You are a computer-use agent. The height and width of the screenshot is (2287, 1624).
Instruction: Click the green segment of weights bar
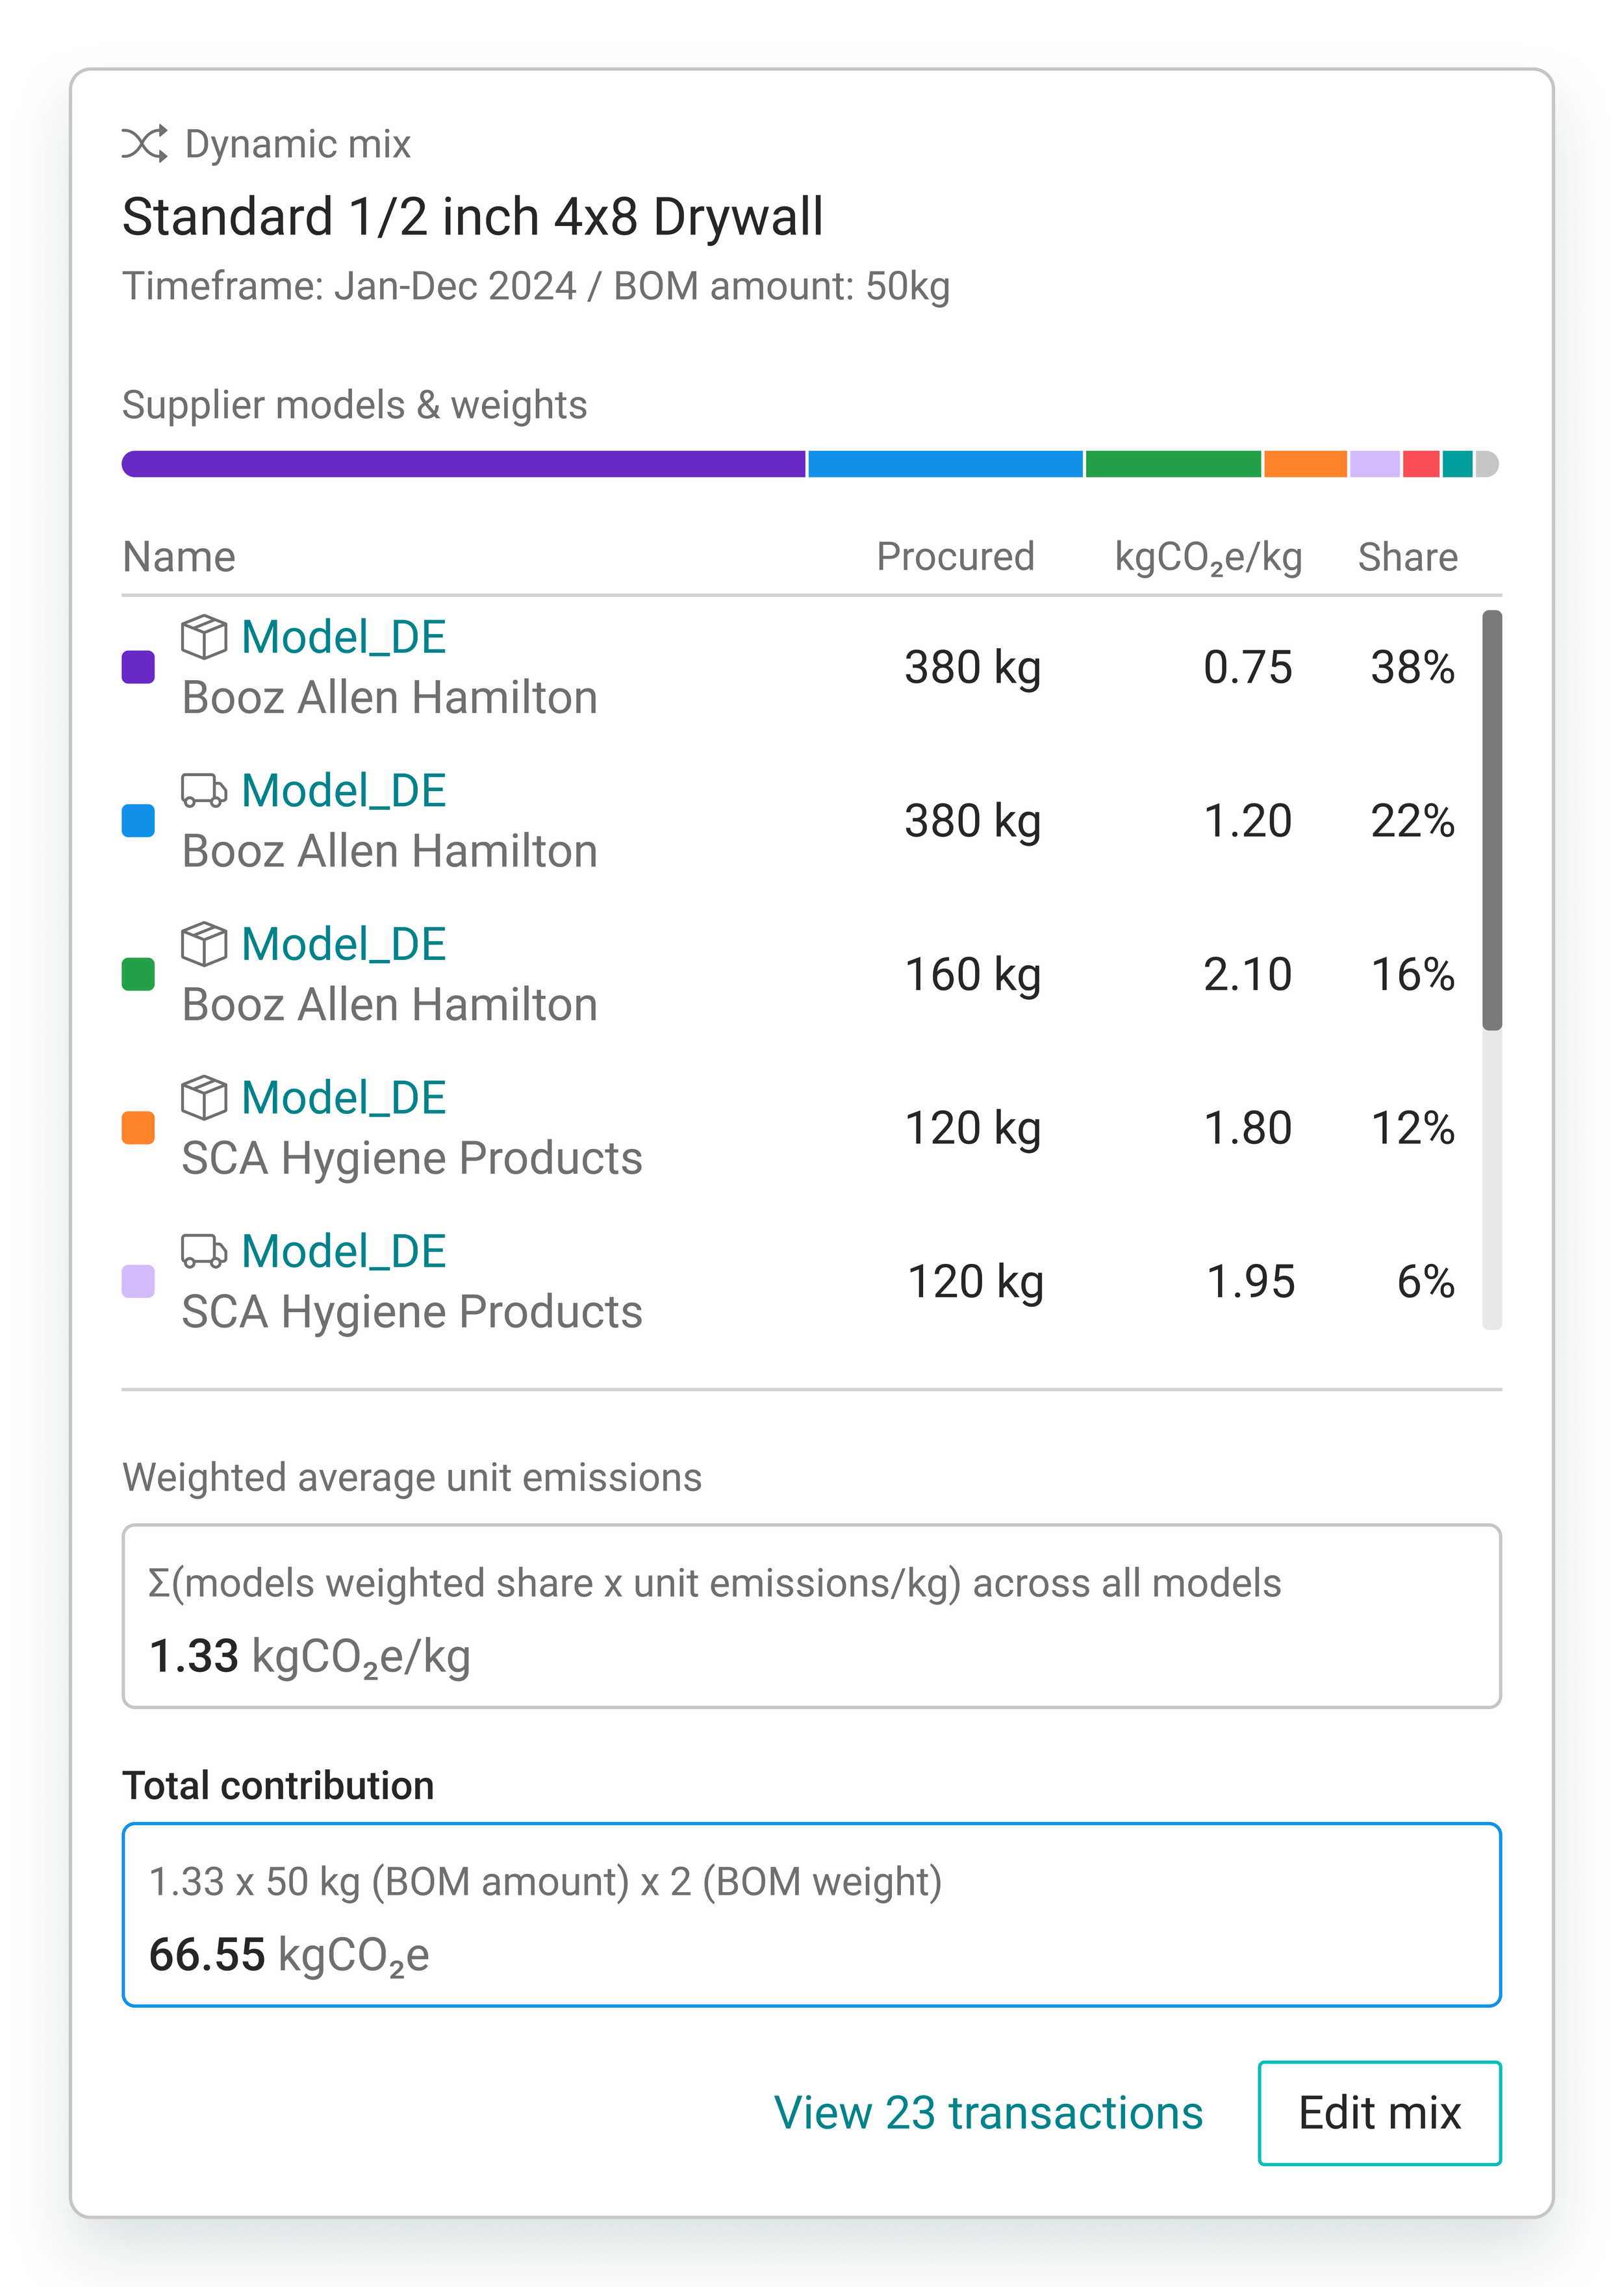click(1173, 464)
